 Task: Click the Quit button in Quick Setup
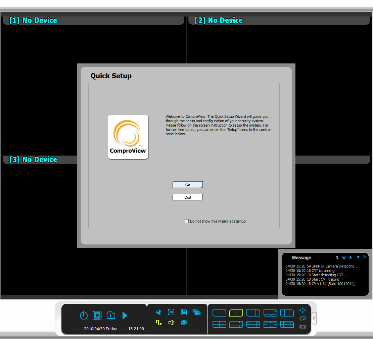(x=188, y=197)
